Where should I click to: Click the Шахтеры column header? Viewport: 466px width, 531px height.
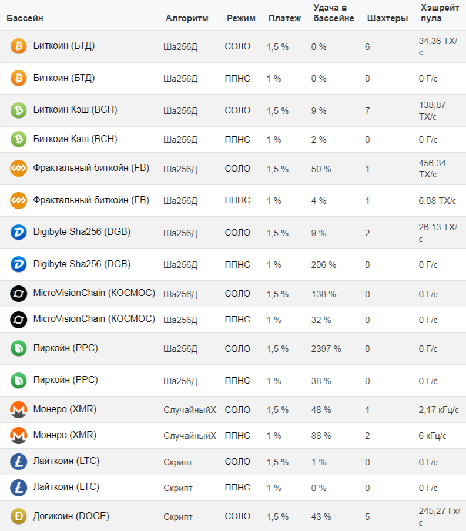[x=387, y=18]
